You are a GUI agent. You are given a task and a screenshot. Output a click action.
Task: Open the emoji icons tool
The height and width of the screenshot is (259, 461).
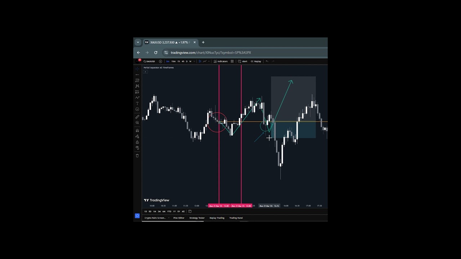click(x=137, y=109)
